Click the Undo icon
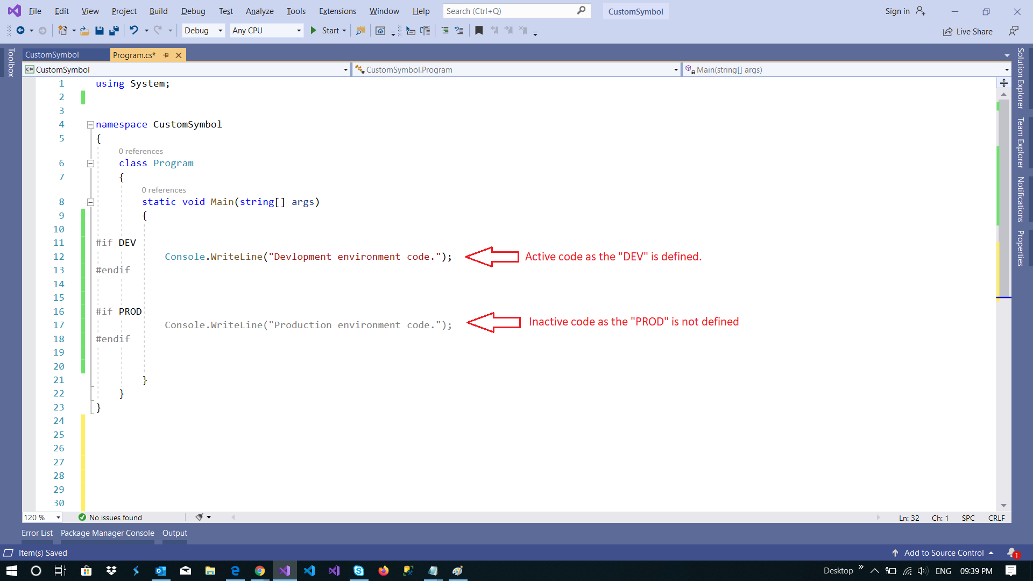The image size is (1033, 581). tap(134, 31)
